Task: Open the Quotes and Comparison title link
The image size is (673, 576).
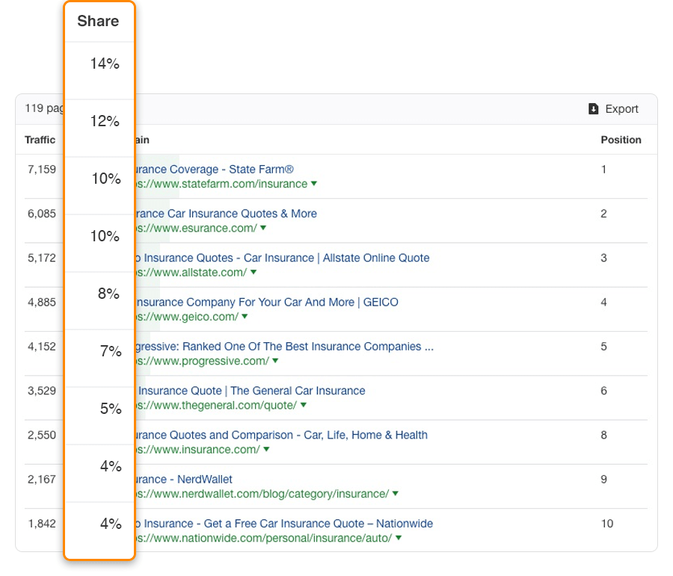Action: tap(282, 435)
